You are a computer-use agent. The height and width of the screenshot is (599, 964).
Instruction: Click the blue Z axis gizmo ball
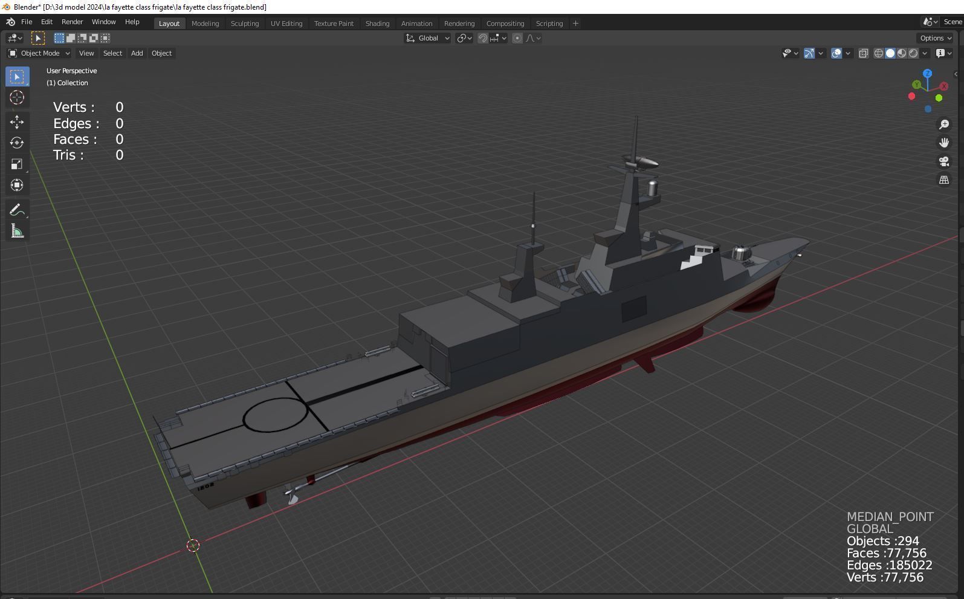coord(927,74)
